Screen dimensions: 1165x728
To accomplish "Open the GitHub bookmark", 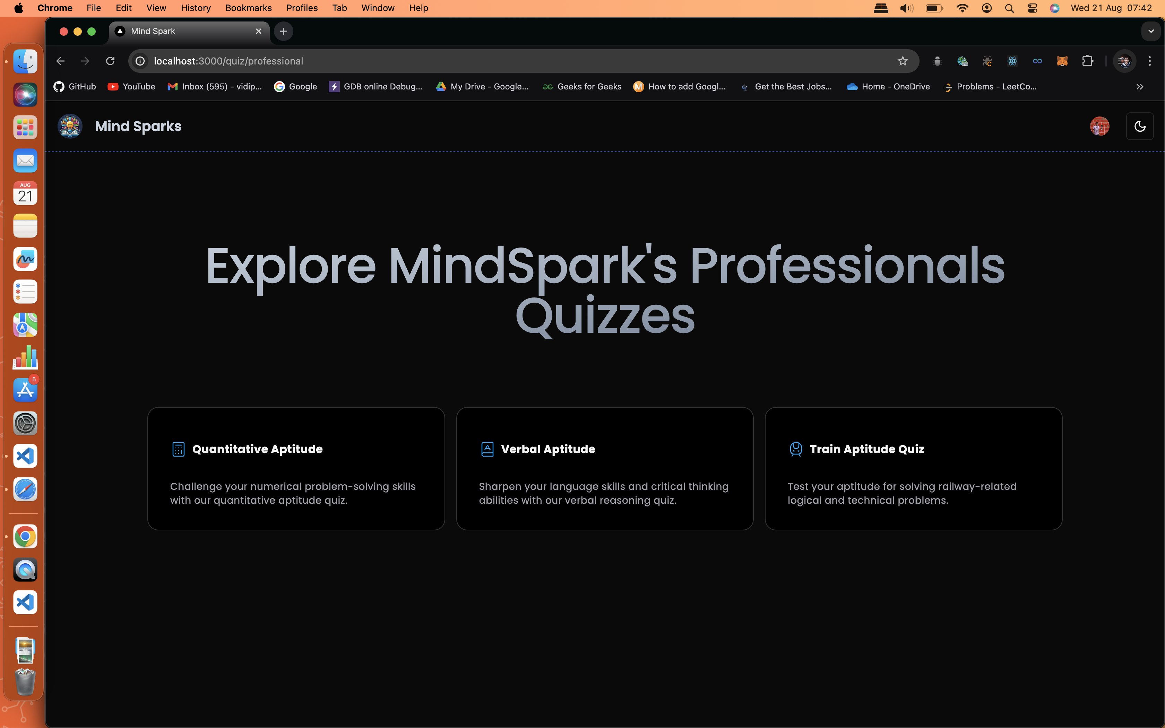I will click(x=75, y=87).
